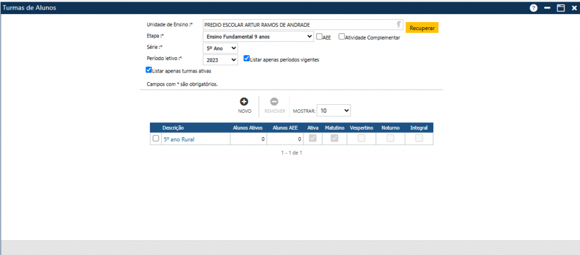
Task: Toggle Listar apenas turmas ativas
Action: [x=149, y=70]
